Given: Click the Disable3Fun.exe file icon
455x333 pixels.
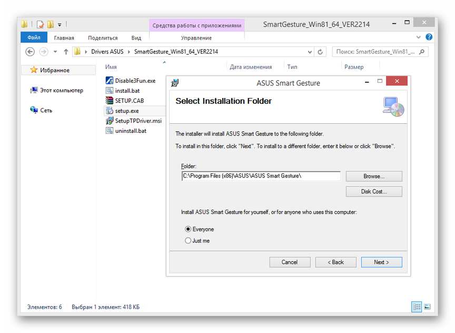Looking at the screenshot, I should pyautogui.click(x=110, y=81).
